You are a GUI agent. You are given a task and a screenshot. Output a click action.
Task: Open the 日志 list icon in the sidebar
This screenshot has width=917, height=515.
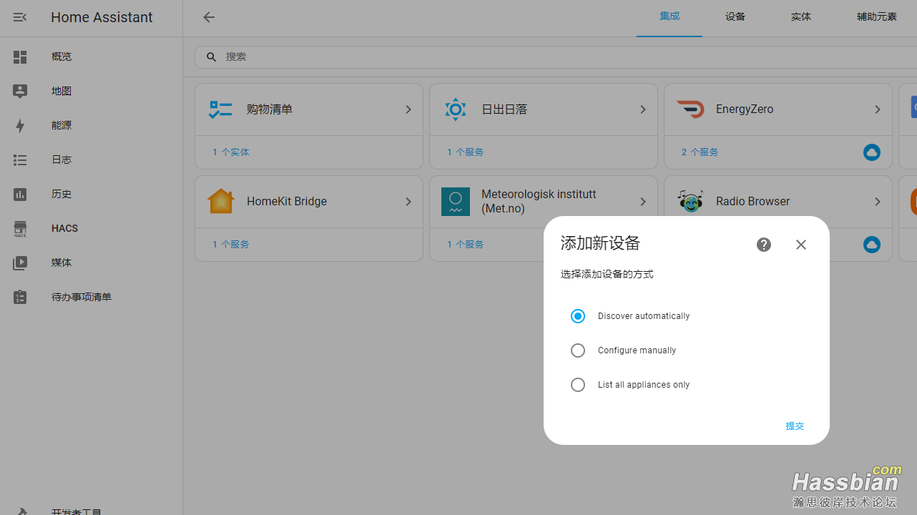(x=20, y=160)
